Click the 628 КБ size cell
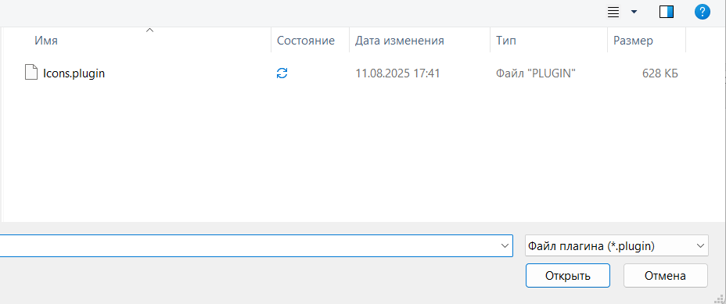The width and height of the screenshot is (726, 304). tap(660, 73)
